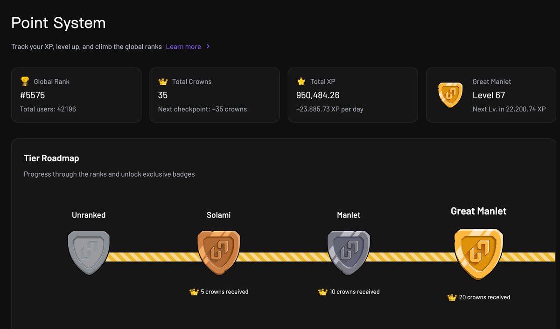Open the Total Crowns stats card

click(x=214, y=95)
